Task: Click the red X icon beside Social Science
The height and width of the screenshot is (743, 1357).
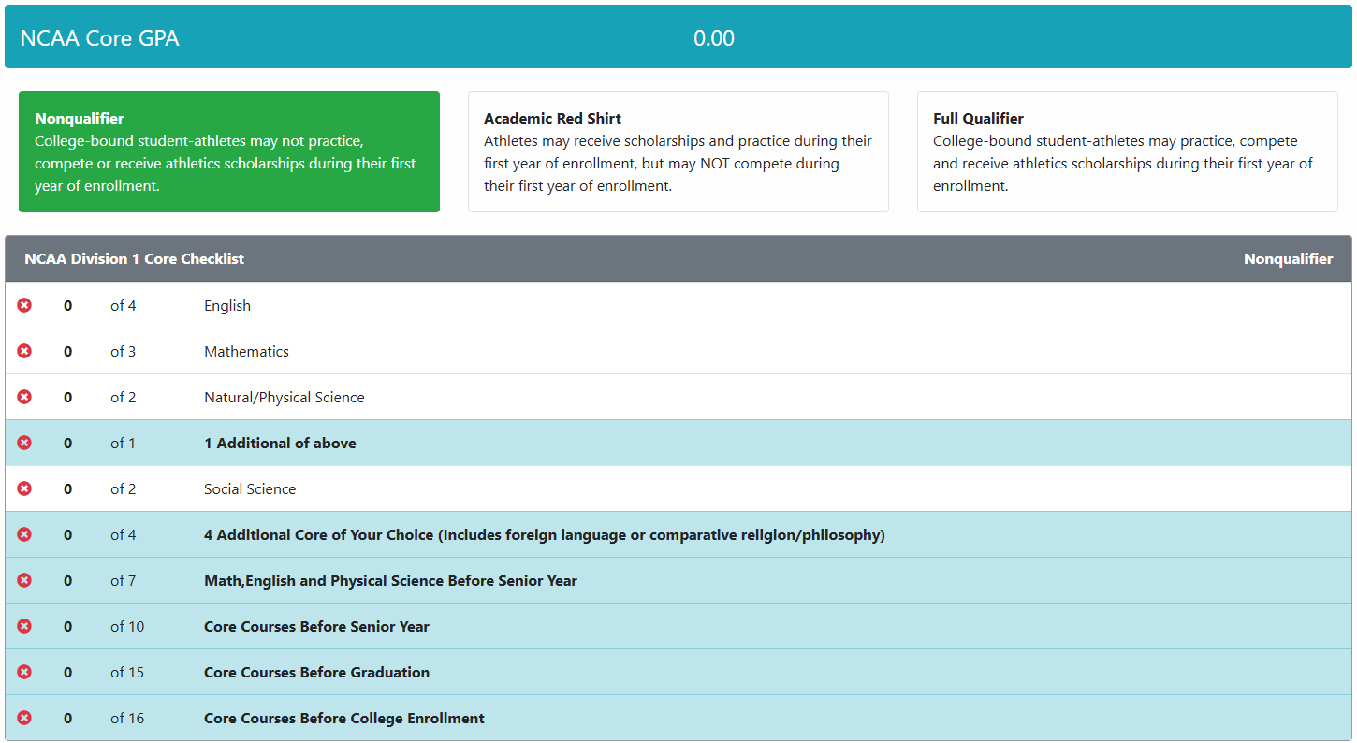Action: [x=24, y=488]
